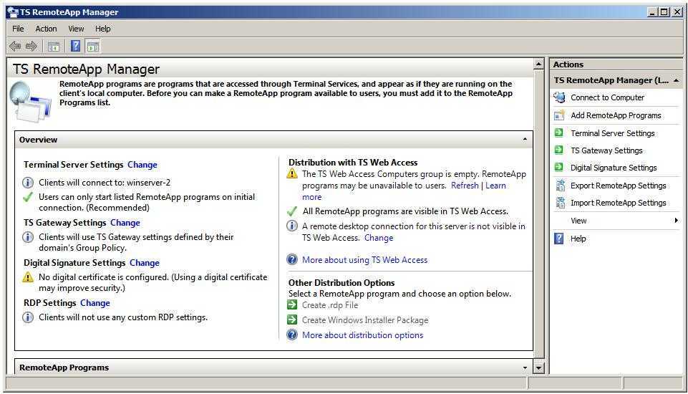
Task: Click the Add RemoteApp Programs icon
Action: (559, 115)
